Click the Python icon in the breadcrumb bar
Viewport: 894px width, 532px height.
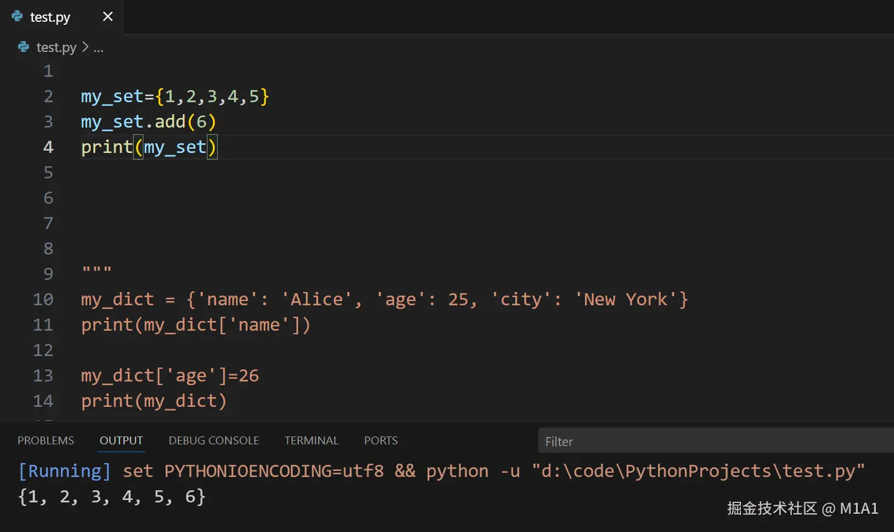click(x=24, y=47)
